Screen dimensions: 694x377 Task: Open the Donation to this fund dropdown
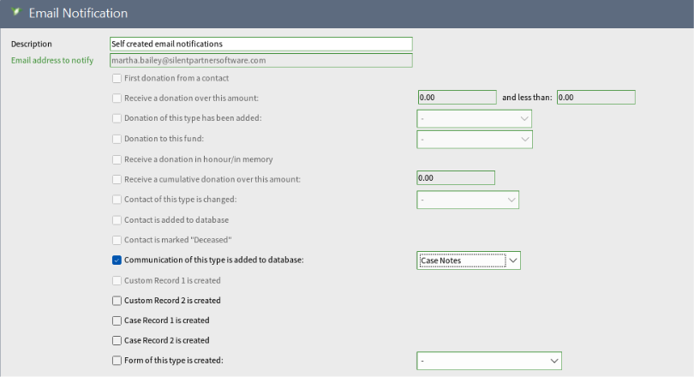click(475, 140)
